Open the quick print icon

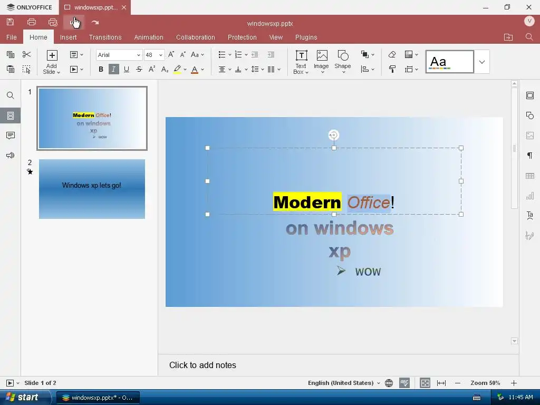click(53, 22)
